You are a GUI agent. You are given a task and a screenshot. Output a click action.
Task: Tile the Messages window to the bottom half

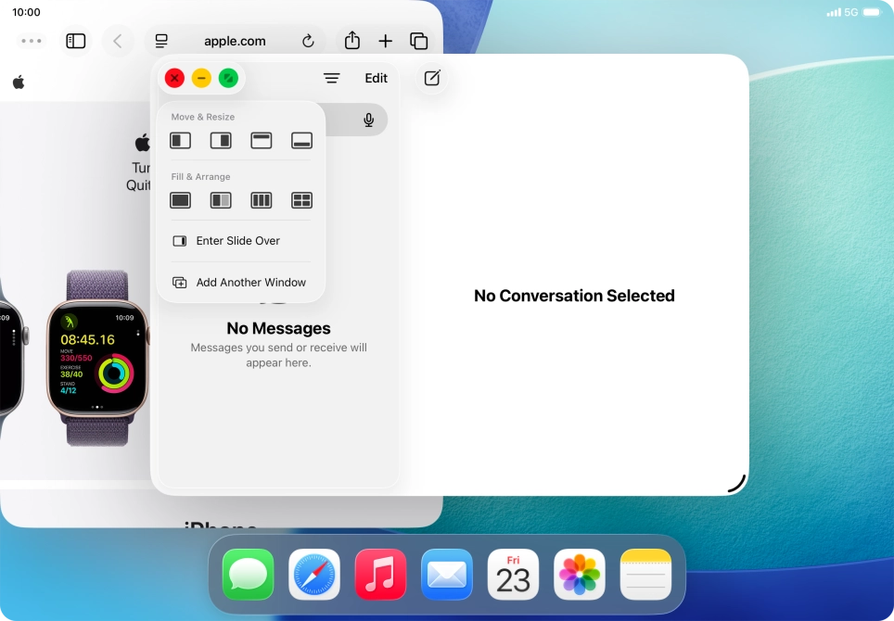pyautogui.click(x=301, y=140)
